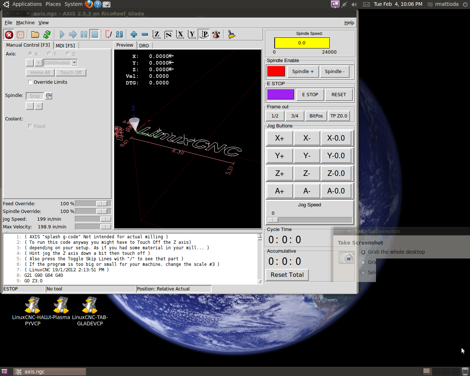The height and width of the screenshot is (376, 470).
Task: Open Firefox from the top panel
Action: [88, 4]
